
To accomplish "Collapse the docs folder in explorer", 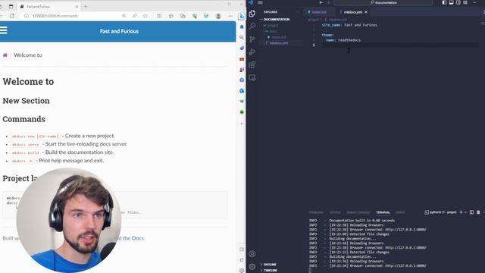I will tap(271, 31).
